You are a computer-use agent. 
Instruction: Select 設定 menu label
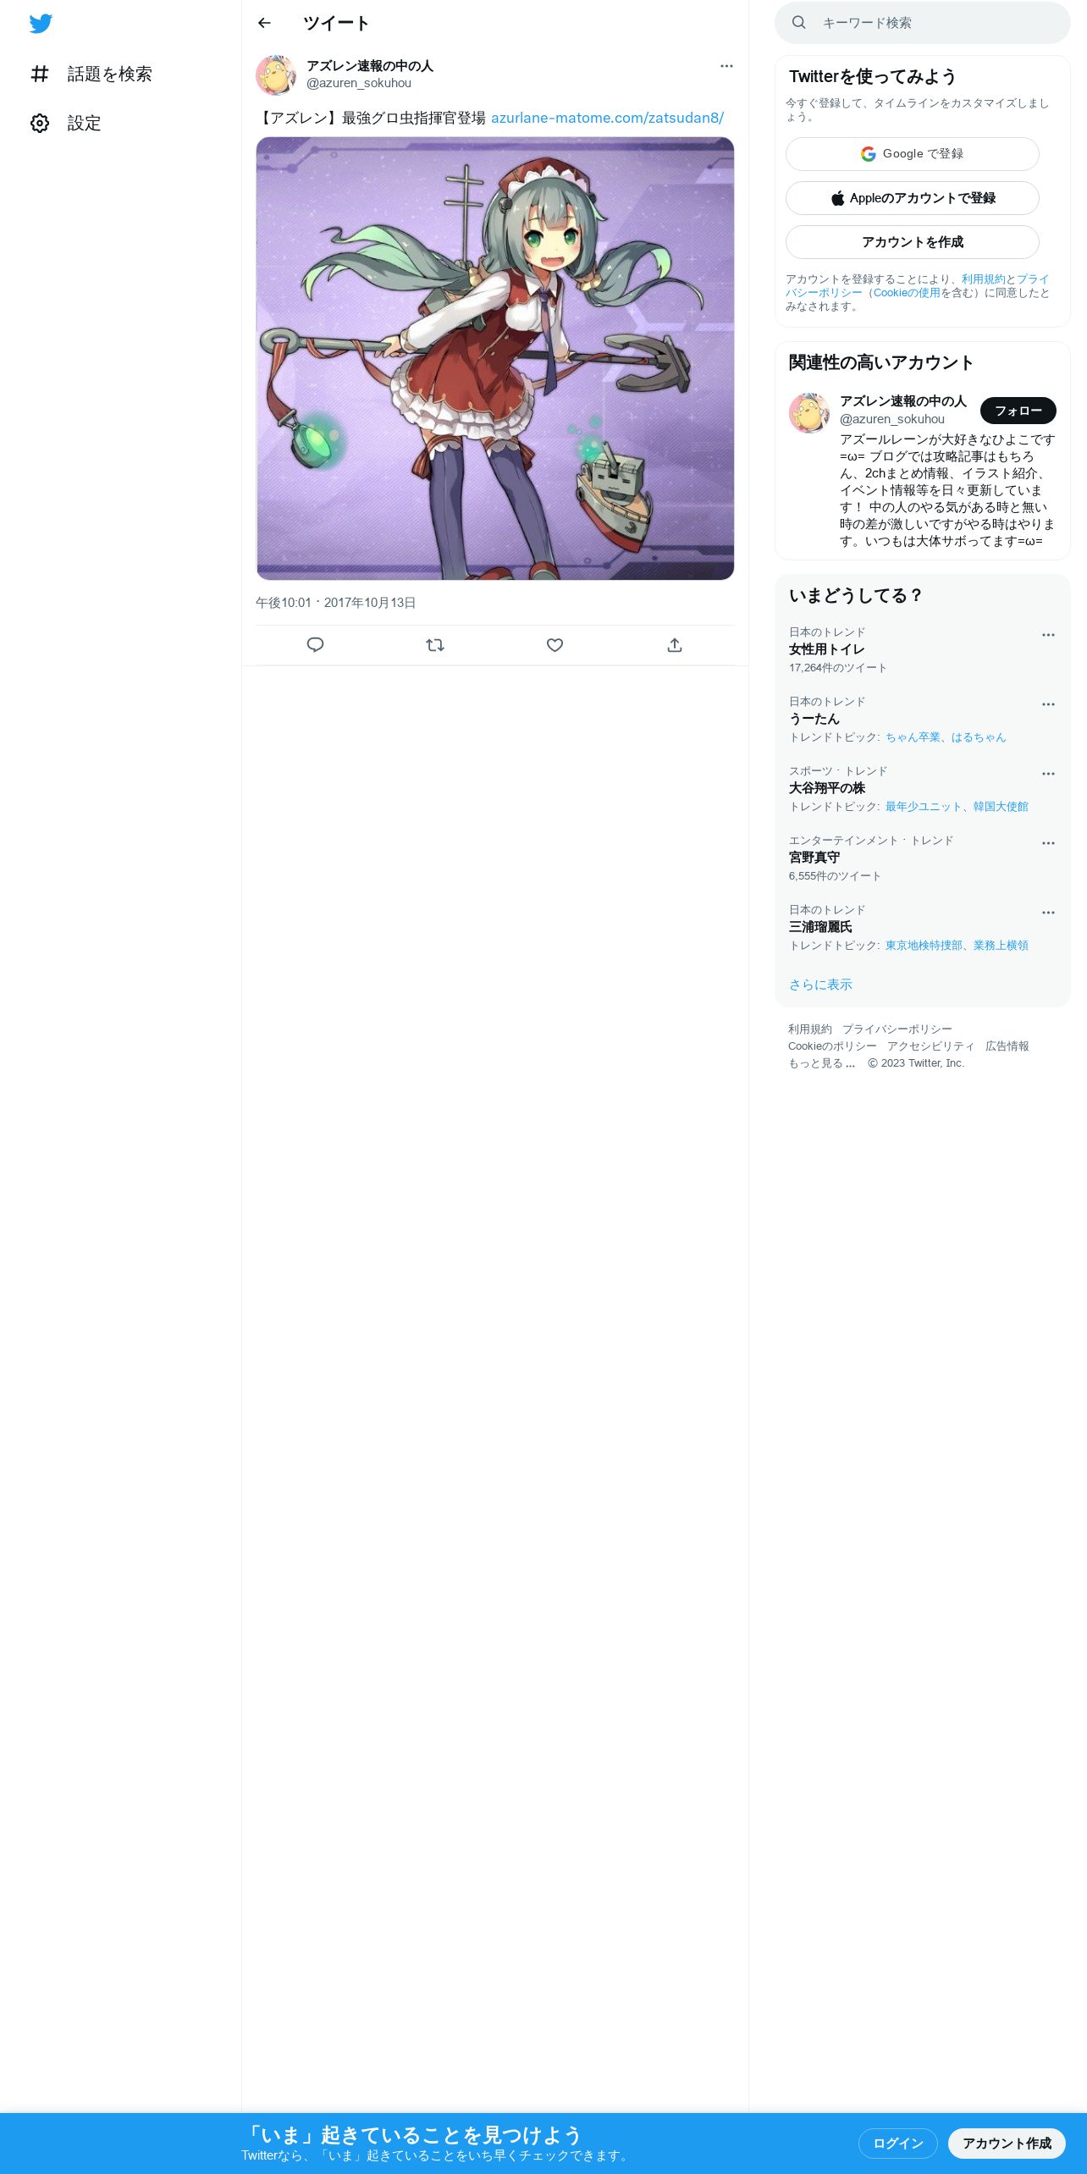[85, 123]
